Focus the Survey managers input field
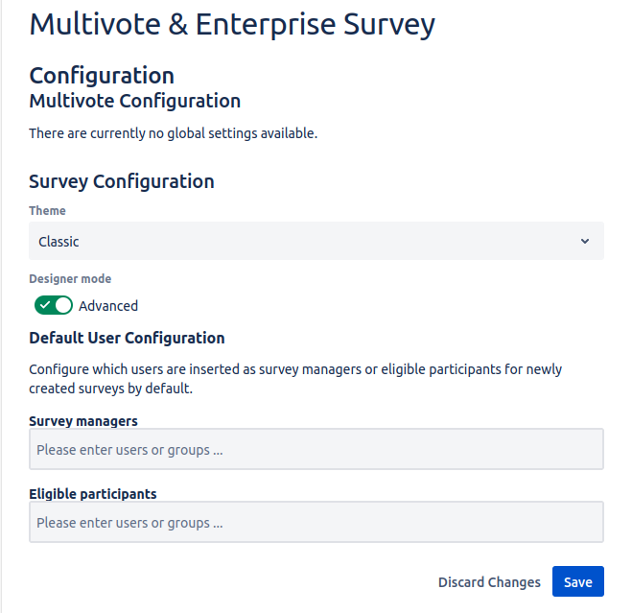 click(316, 449)
